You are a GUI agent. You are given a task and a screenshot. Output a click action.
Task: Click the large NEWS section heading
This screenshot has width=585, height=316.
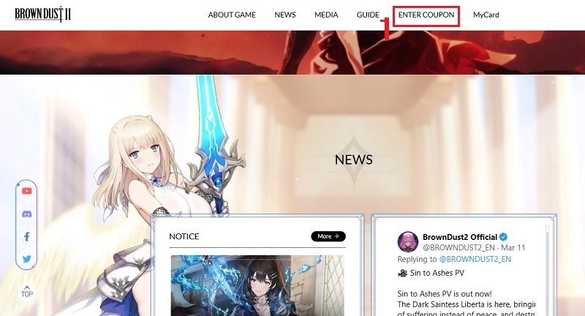tap(354, 159)
